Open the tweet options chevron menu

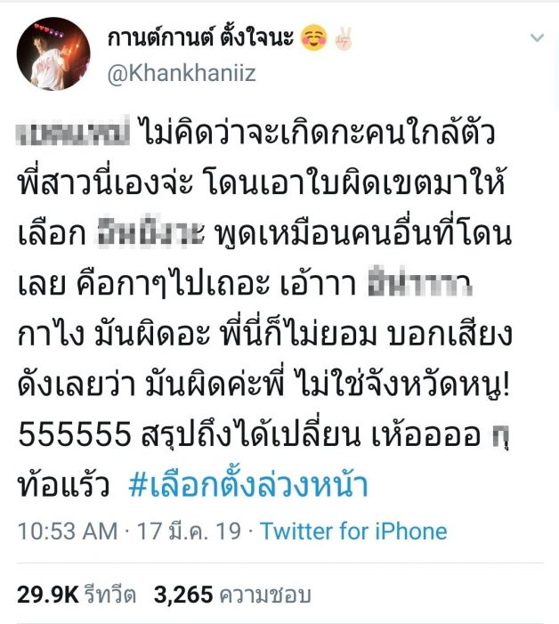[x=537, y=37]
